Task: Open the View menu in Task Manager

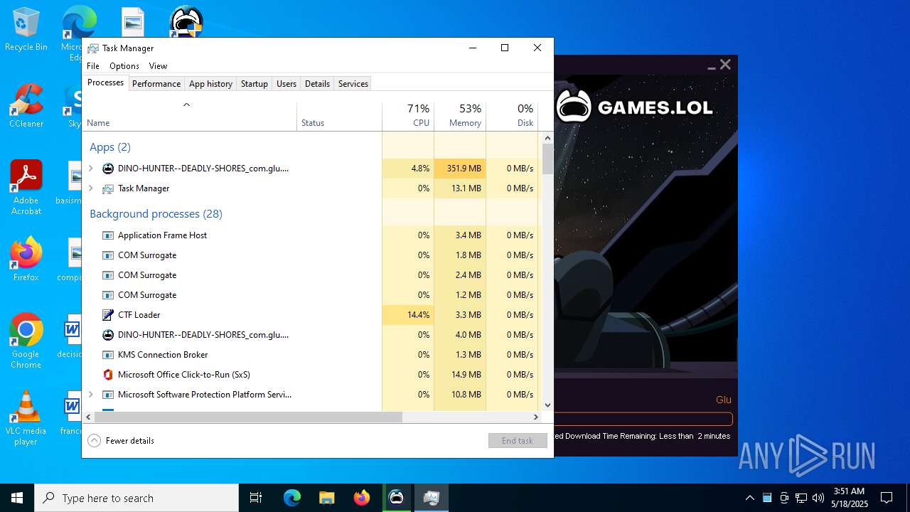Action: point(158,66)
